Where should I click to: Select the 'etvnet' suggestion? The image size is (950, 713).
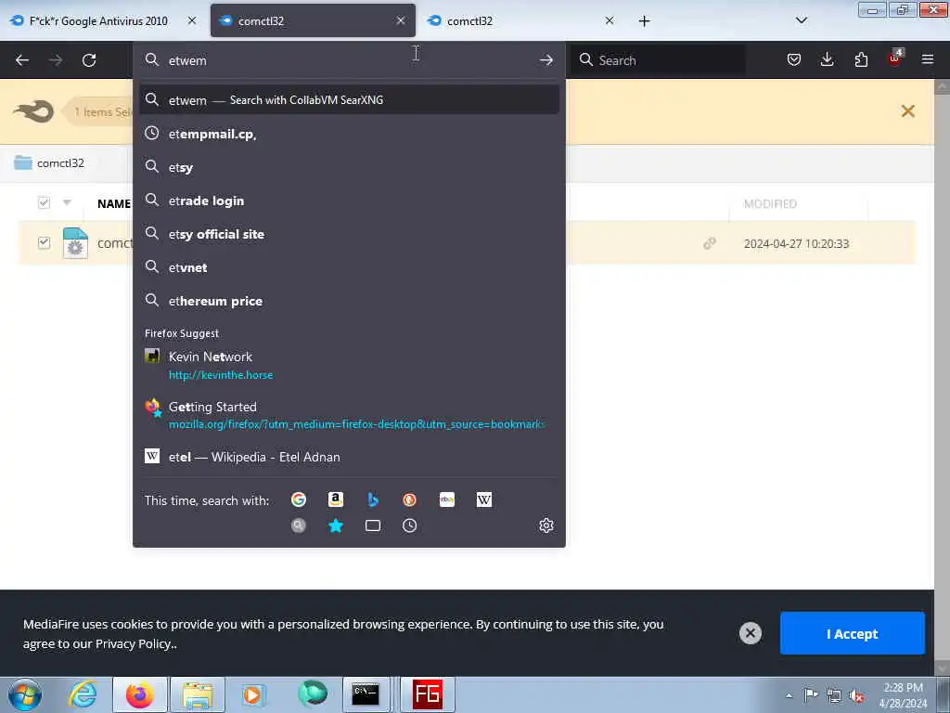pos(349,267)
